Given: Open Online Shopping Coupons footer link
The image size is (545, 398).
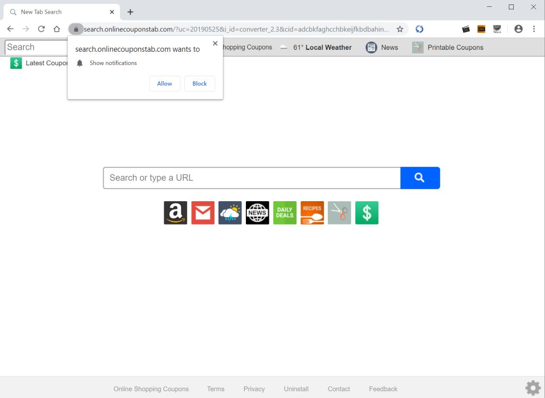Looking at the screenshot, I should (151, 389).
